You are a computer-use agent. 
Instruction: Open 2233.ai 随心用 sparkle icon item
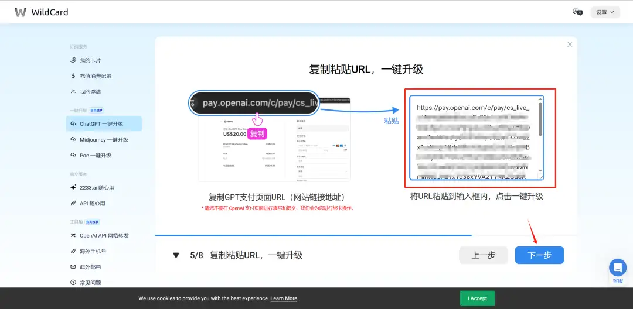(x=73, y=187)
